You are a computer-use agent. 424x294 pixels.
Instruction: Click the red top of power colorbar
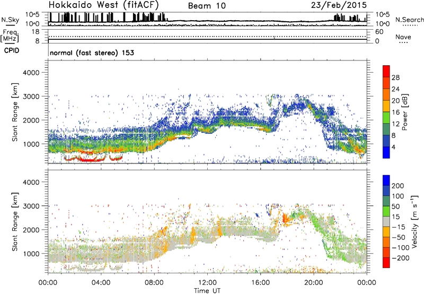(386, 72)
